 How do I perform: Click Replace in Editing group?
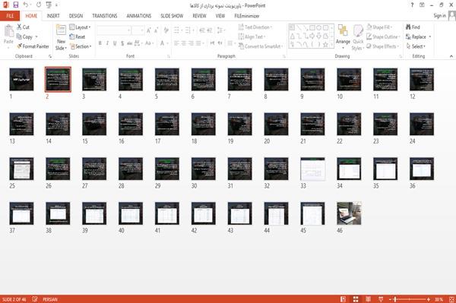click(x=416, y=36)
